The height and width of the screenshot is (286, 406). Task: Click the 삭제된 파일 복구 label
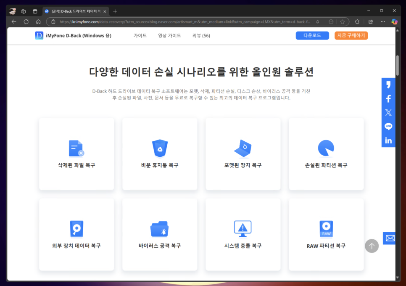(76, 165)
